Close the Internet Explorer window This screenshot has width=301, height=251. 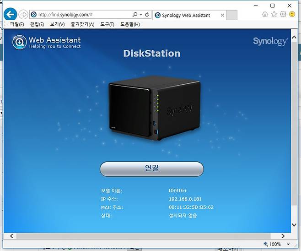[x=290, y=5]
